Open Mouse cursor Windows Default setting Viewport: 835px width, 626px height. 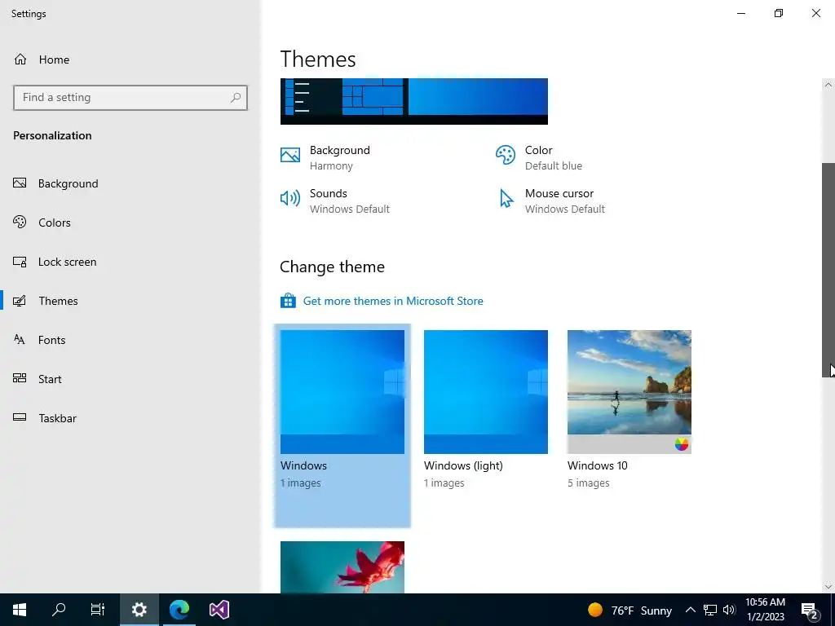pyautogui.click(x=565, y=201)
